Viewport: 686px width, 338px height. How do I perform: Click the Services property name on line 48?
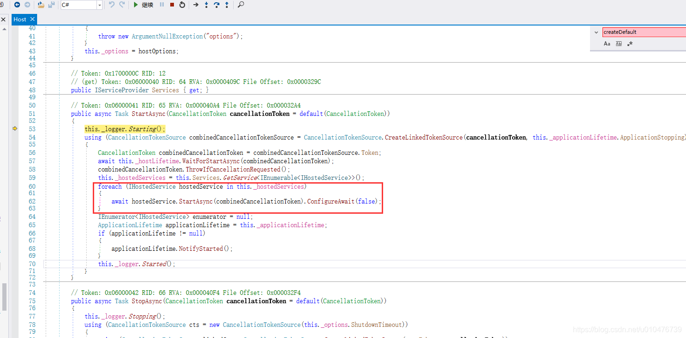[166, 90]
